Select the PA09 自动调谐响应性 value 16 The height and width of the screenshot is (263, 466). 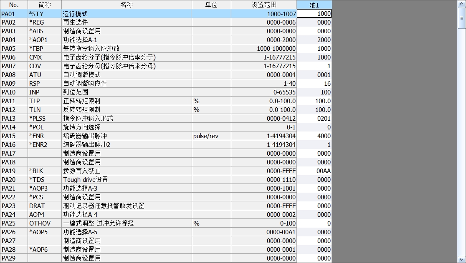314,83
